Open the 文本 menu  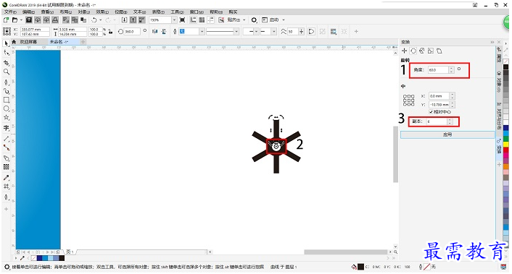pyautogui.click(x=139, y=12)
